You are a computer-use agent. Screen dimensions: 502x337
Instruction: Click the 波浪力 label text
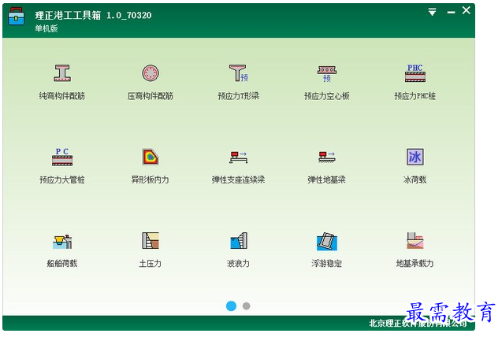tap(239, 264)
